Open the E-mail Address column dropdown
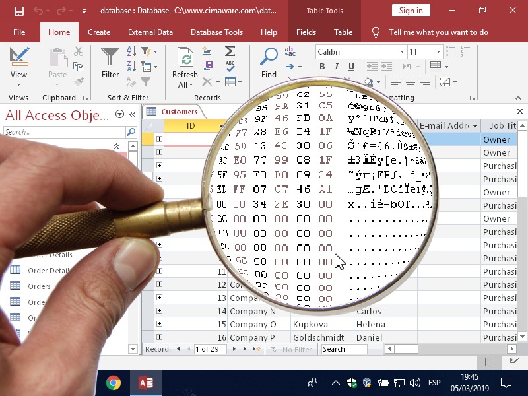This screenshot has height=396, width=528. (475, 126)
